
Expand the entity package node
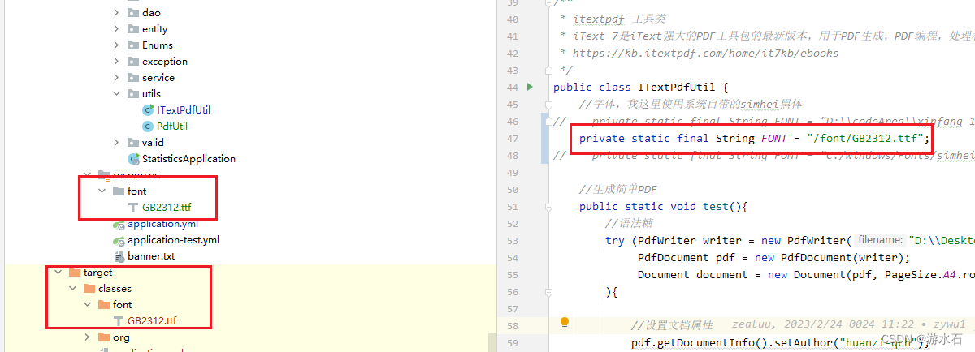[116, 29]
